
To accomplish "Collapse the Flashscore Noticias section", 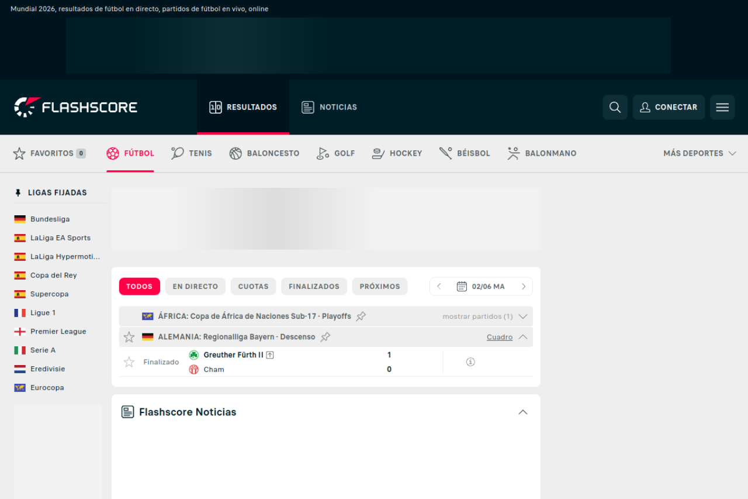I will (523, 412).
